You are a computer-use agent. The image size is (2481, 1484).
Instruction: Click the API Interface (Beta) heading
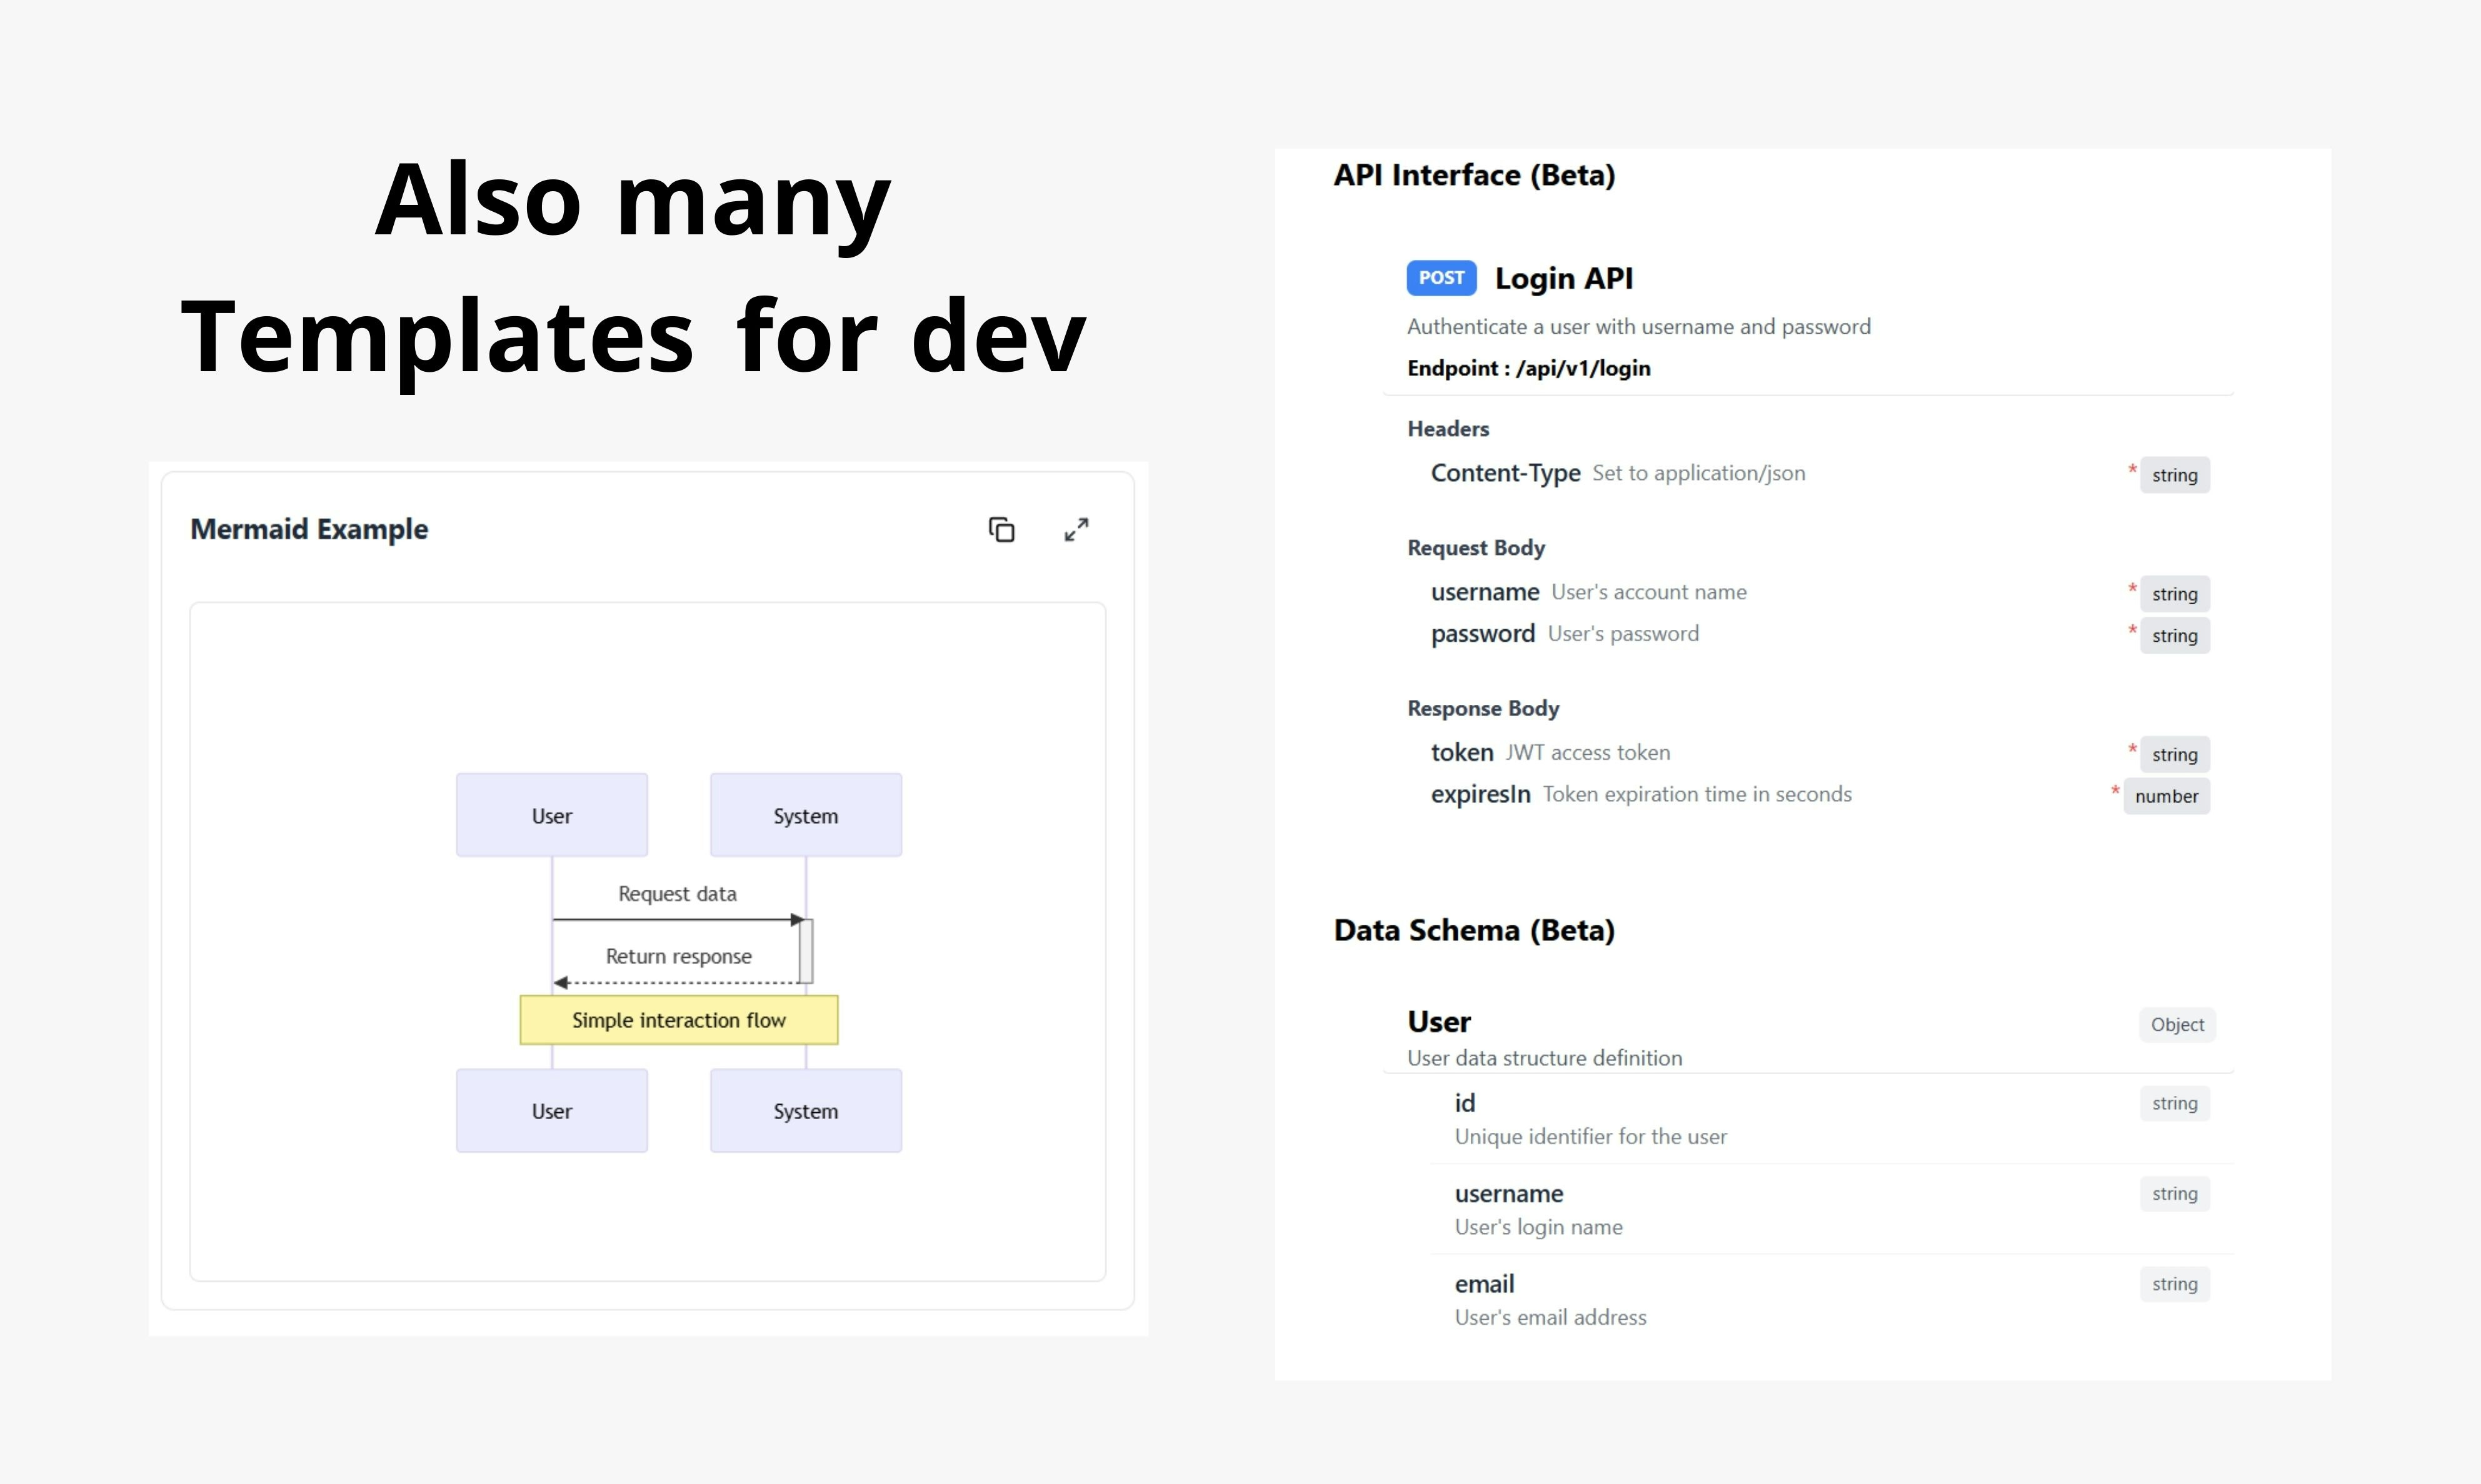pos(1475,176)
